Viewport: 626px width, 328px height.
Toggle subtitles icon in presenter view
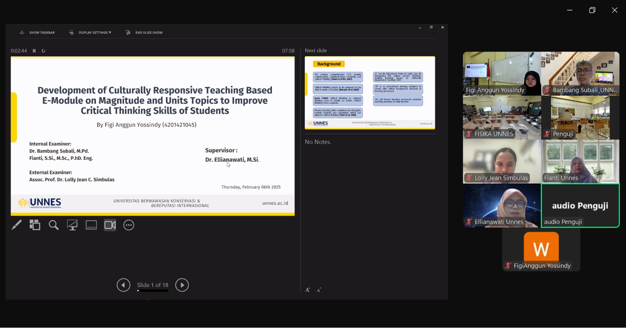[91, 225]
